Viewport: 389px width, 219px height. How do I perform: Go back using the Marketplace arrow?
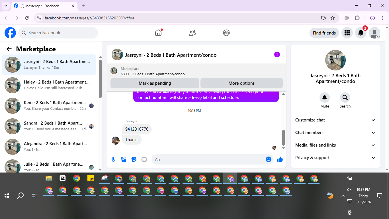coord(9,49)
